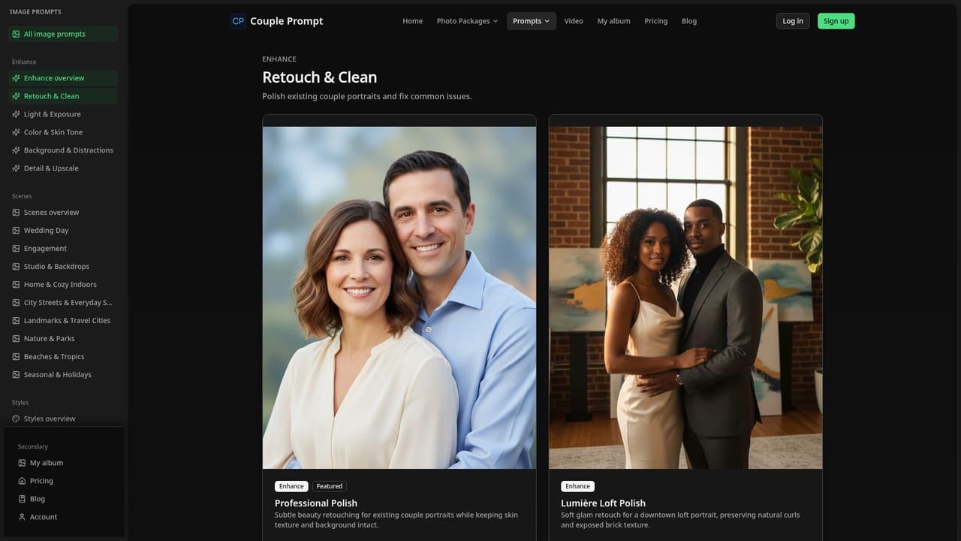Click the Professional Polish card title

(316, 503)
